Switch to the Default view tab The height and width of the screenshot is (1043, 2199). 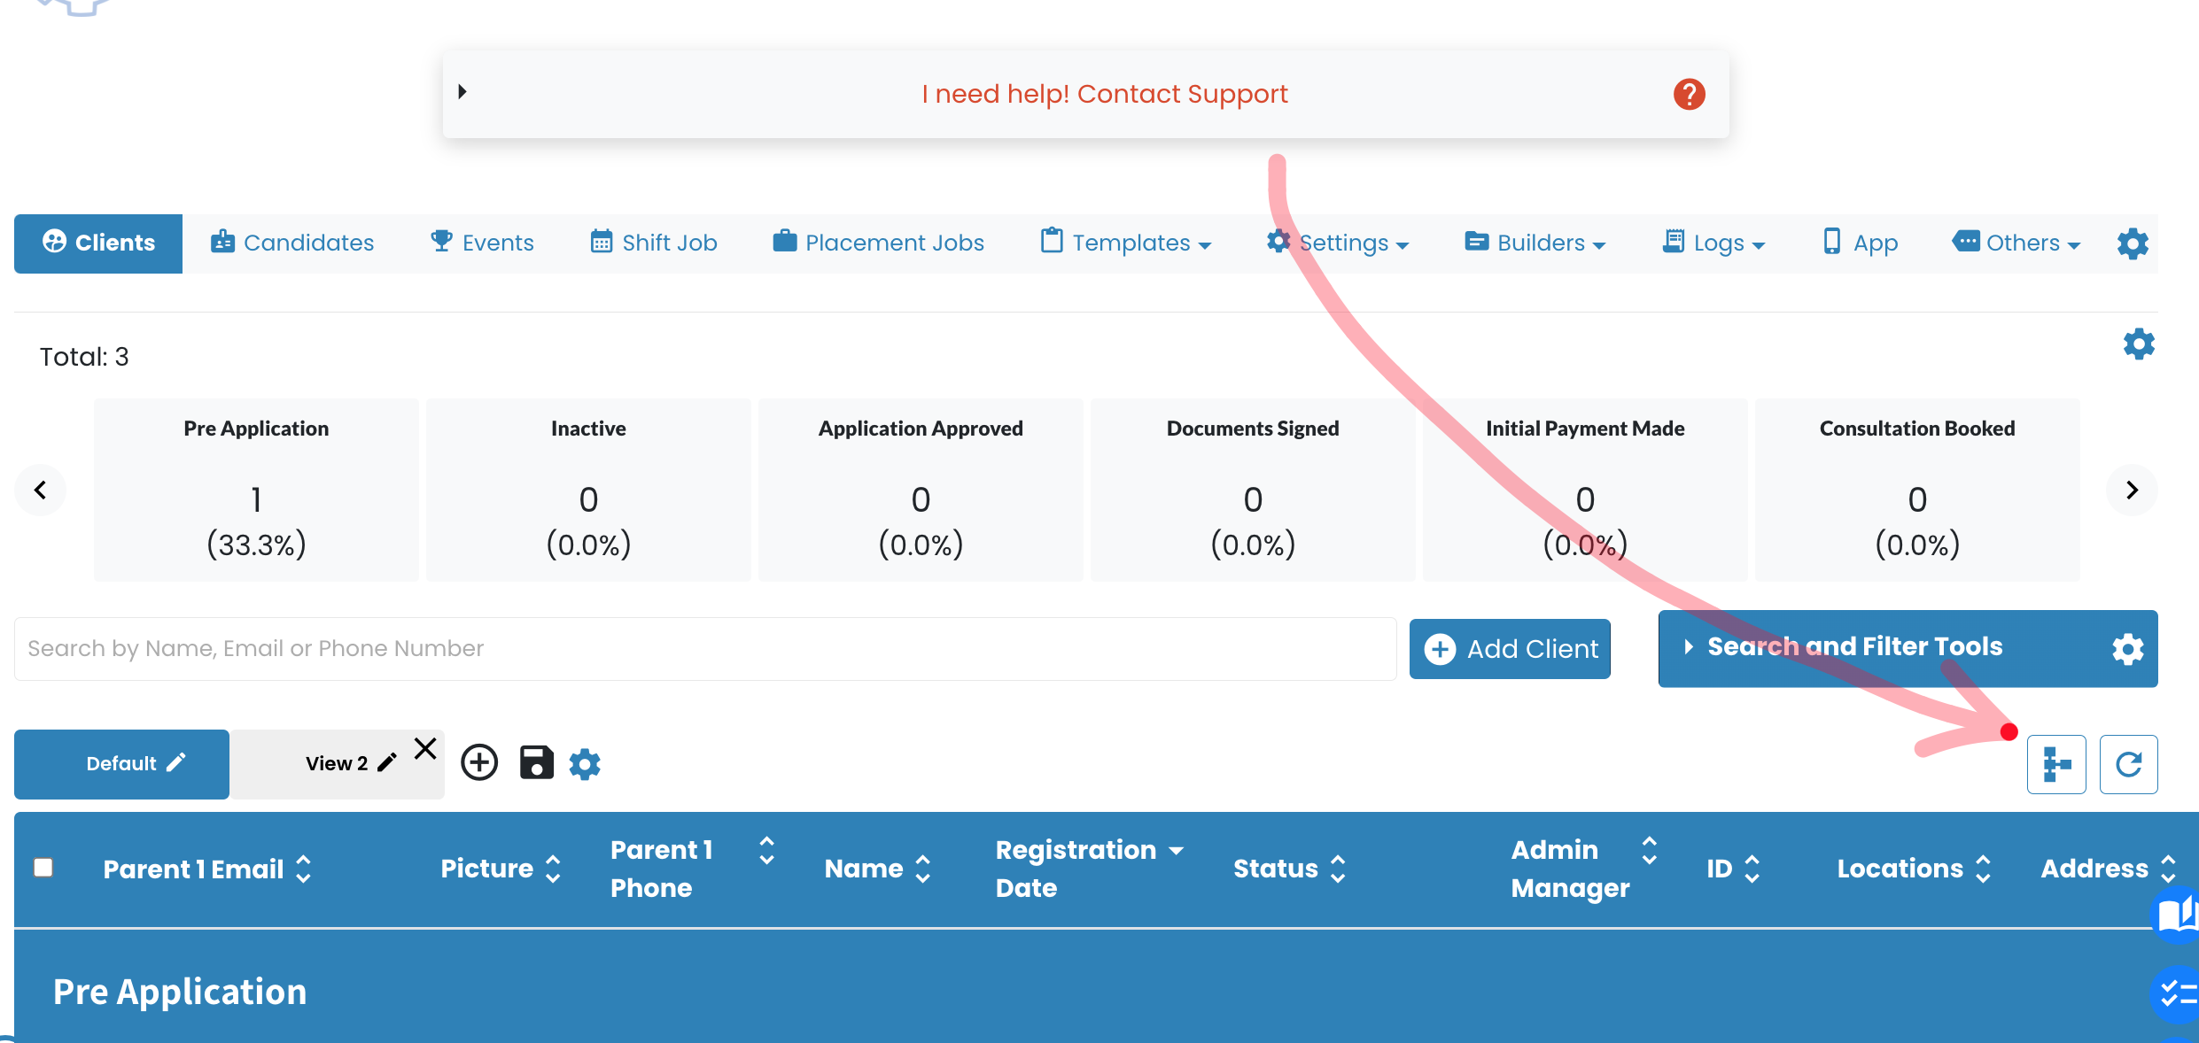pyautogui.click(x=121, y=764)
